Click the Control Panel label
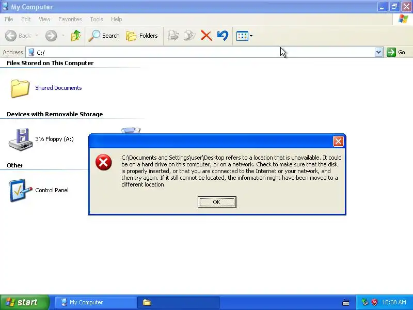This screenshot has height=310, width=413. tap(52, 190)
